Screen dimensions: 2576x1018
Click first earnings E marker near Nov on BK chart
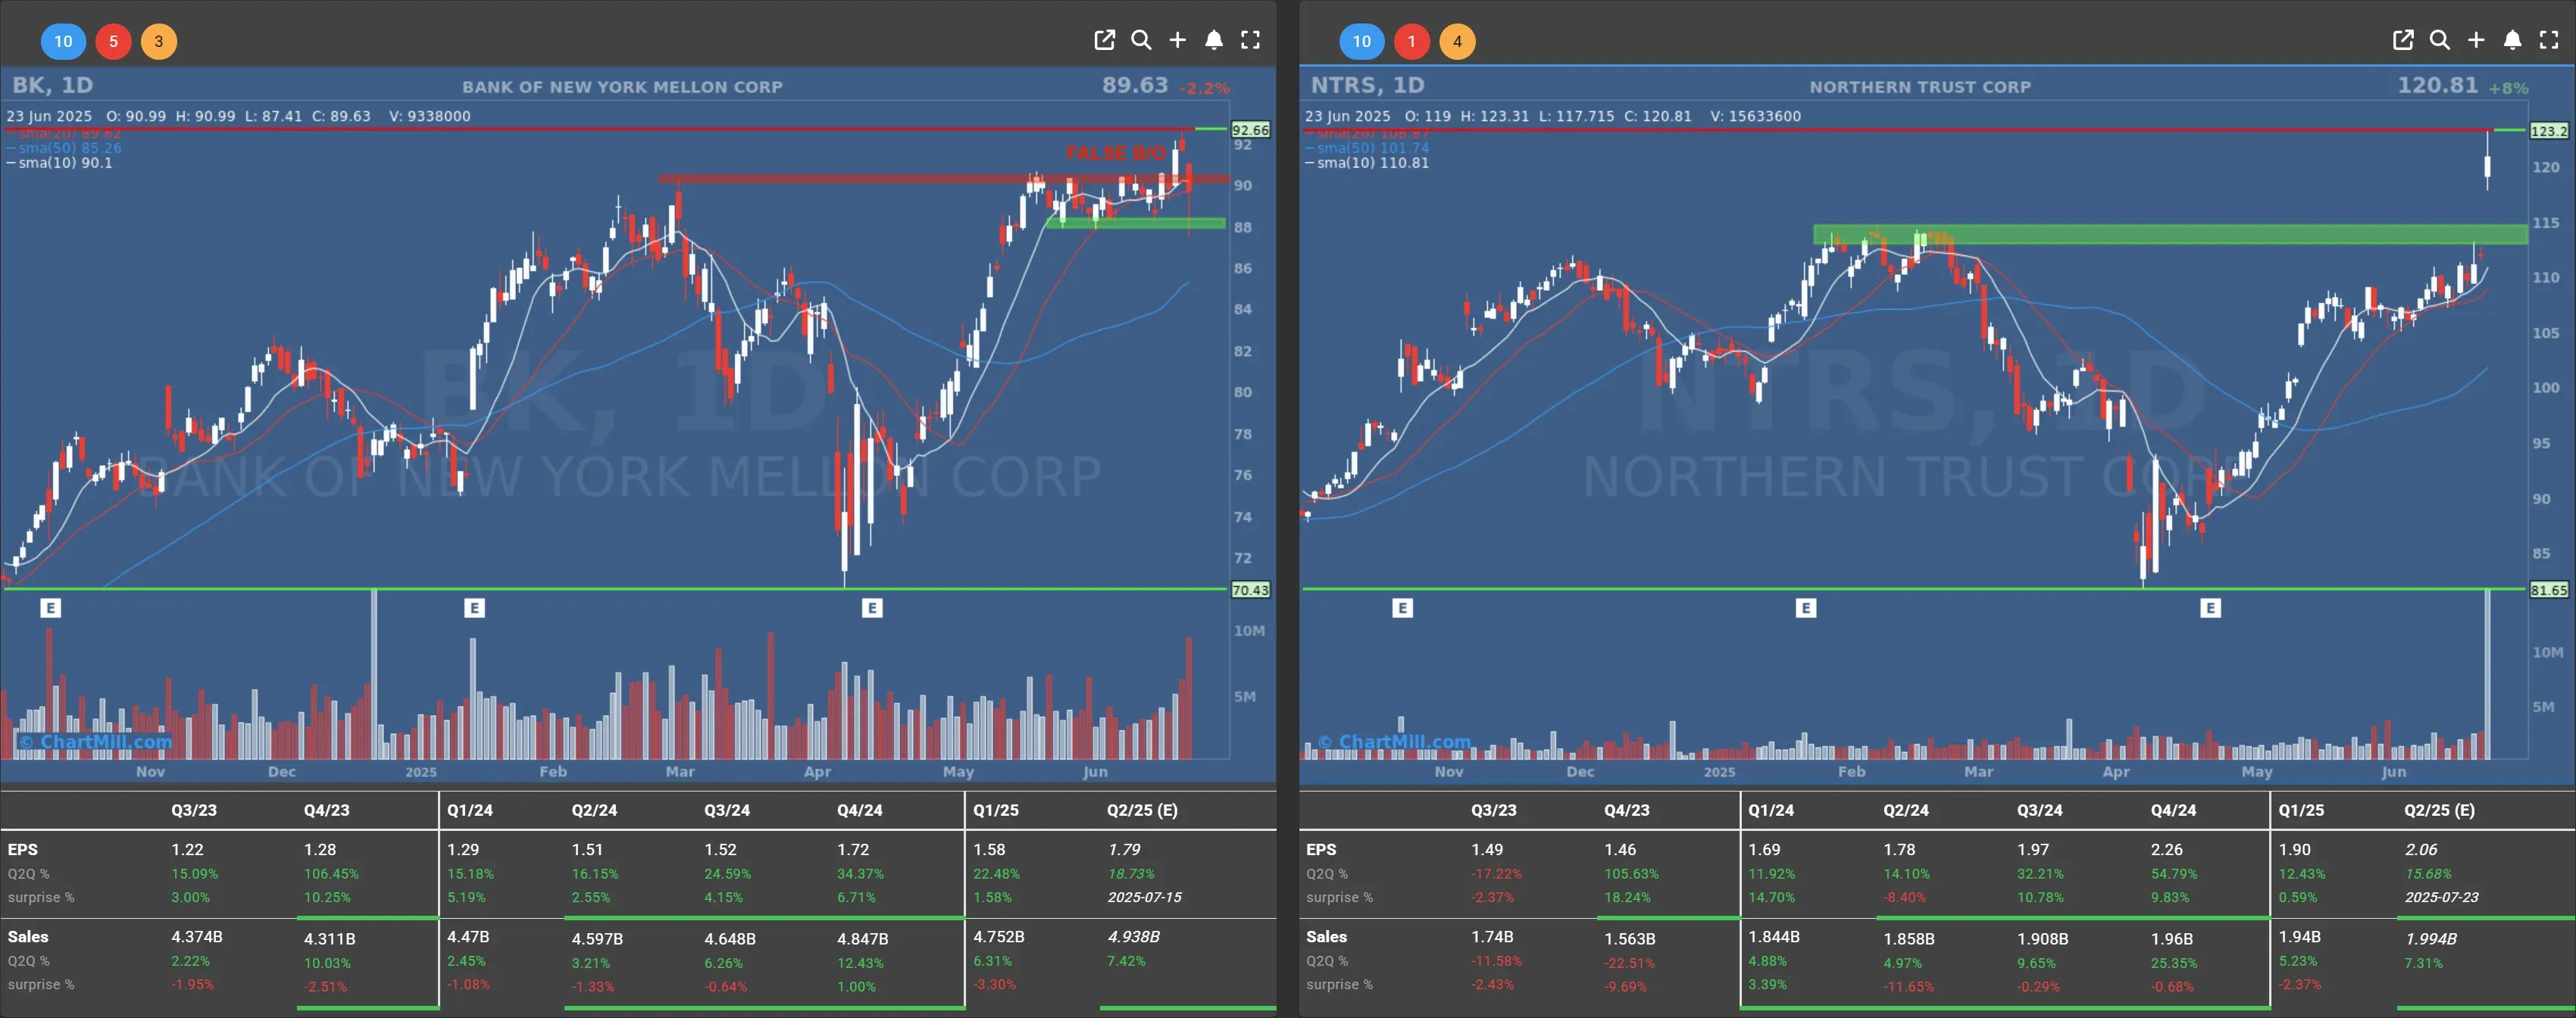pos(51,607)
